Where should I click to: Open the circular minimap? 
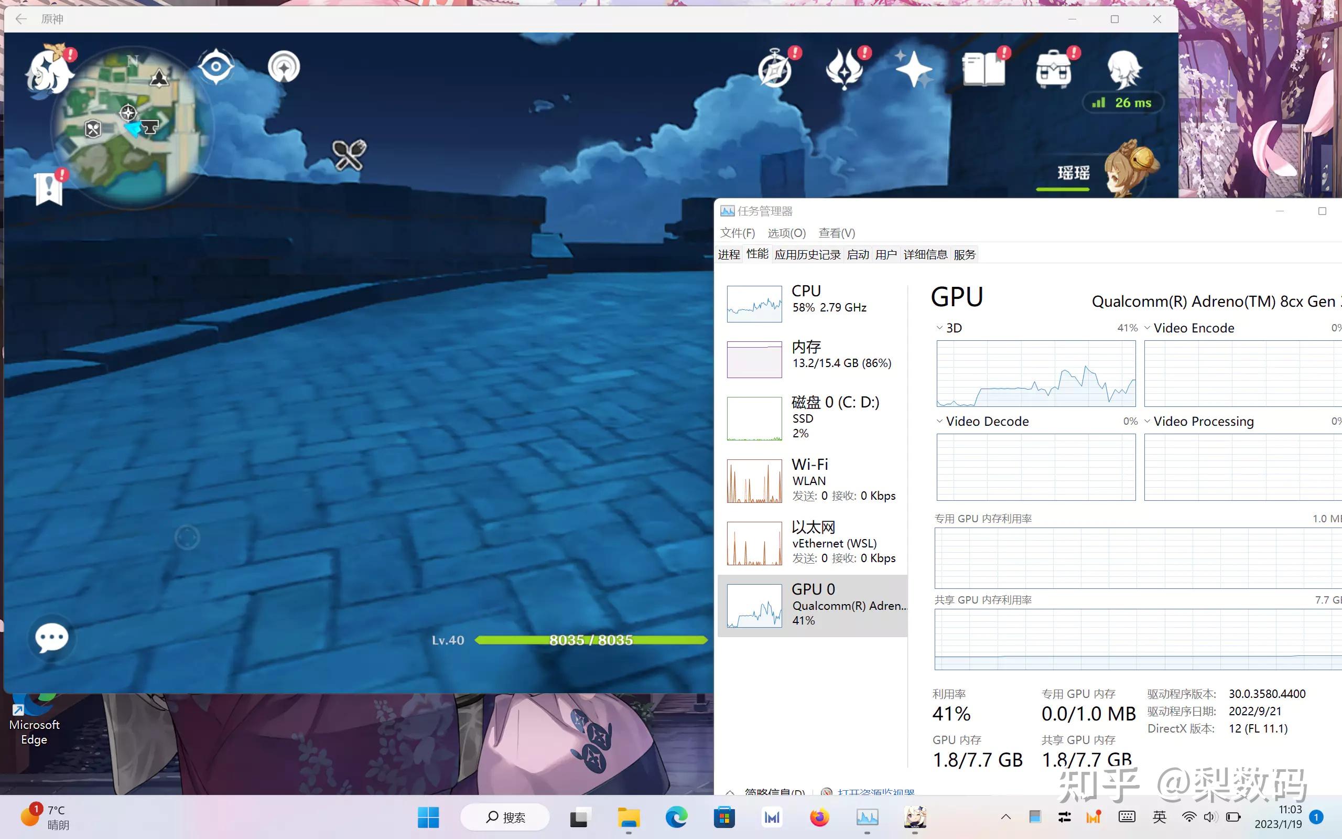click(x=132, y=127)
